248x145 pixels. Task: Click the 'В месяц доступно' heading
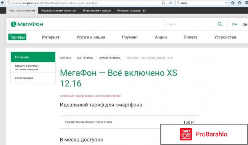[82, 140]
